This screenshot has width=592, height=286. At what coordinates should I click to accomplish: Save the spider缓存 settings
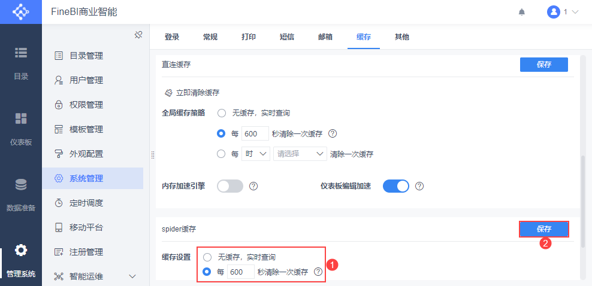(543, 229)
